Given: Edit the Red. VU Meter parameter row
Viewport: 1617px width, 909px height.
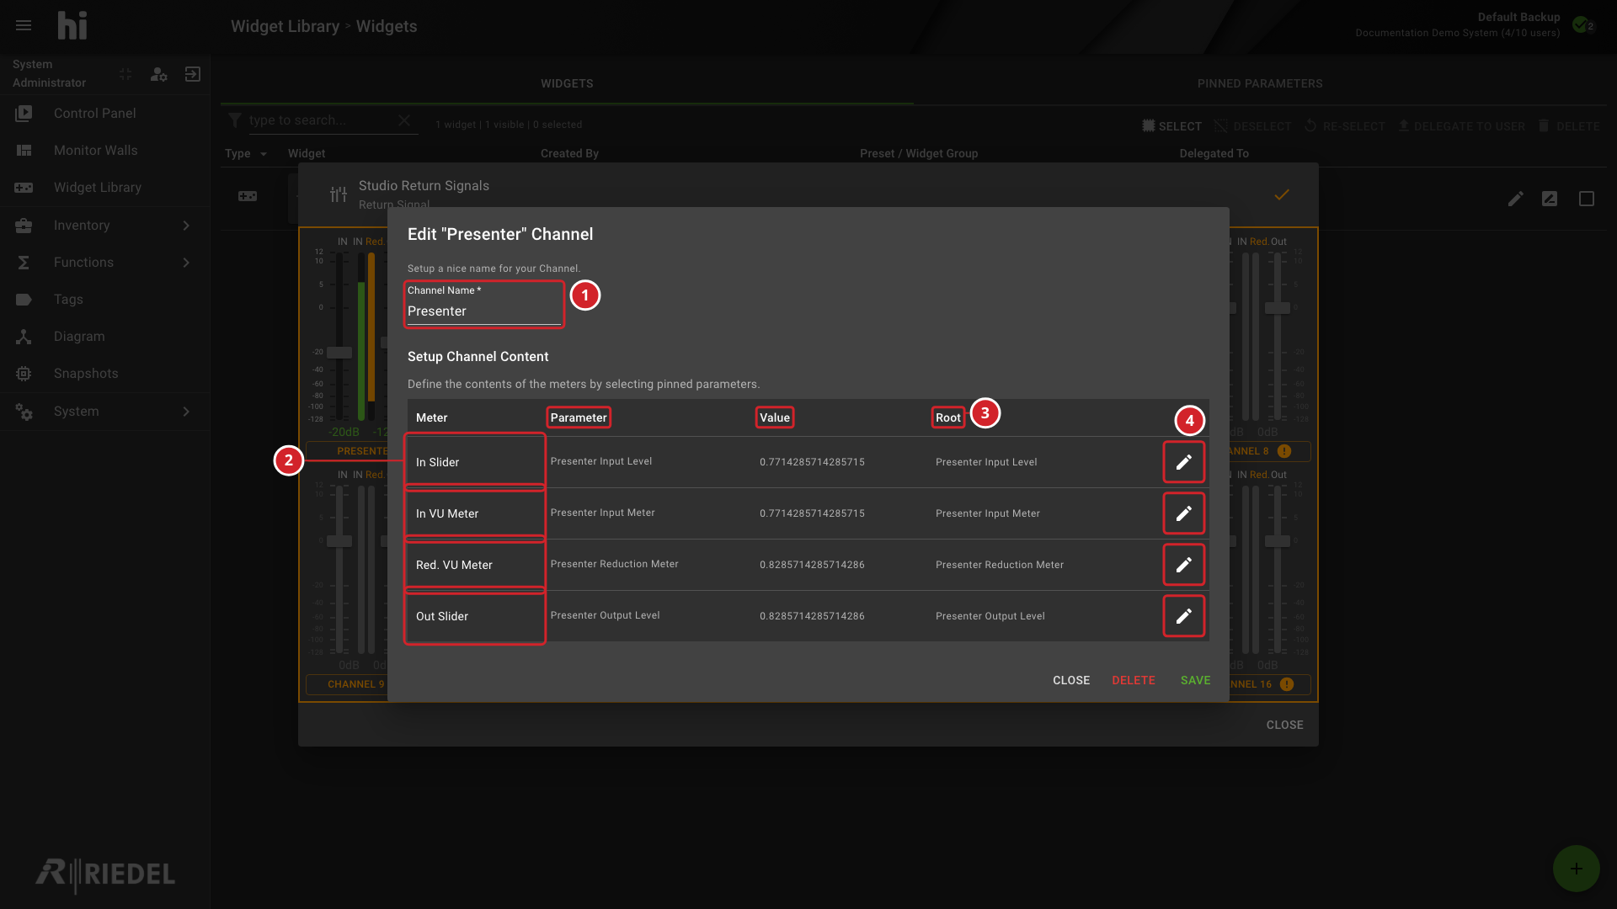Looking at the screenshot, I should click(1183, 565).
